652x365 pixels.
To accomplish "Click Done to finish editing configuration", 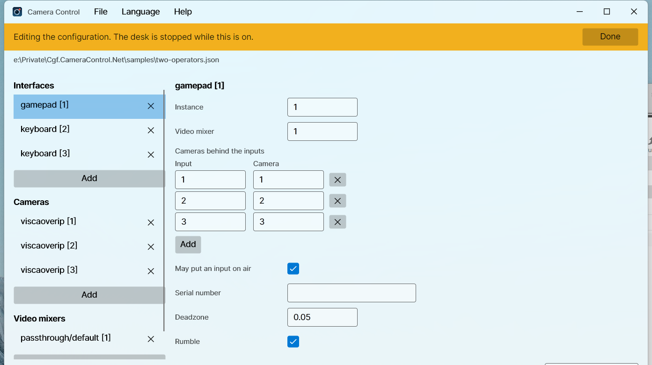I will (610, 37).
